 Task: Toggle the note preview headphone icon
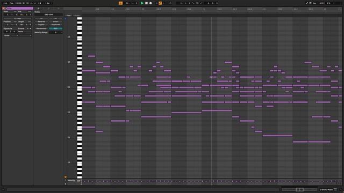66,19
